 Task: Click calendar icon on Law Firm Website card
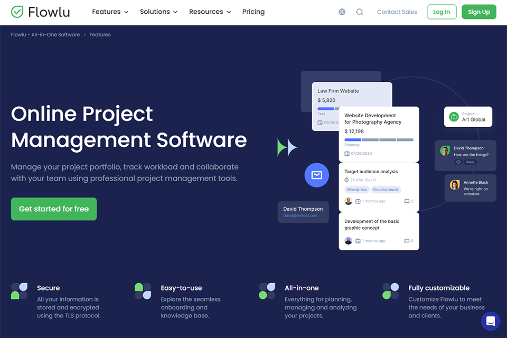[x=320, y=123]
